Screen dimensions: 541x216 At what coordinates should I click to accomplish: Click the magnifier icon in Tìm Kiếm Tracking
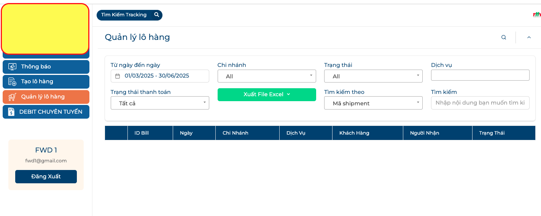[x=156, y=15]
